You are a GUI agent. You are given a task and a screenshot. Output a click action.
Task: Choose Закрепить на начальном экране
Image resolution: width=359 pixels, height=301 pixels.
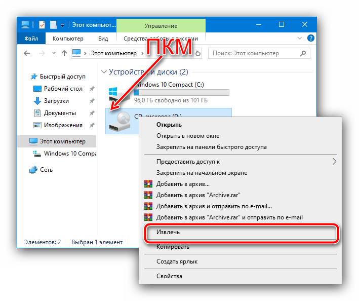(241, 173)
